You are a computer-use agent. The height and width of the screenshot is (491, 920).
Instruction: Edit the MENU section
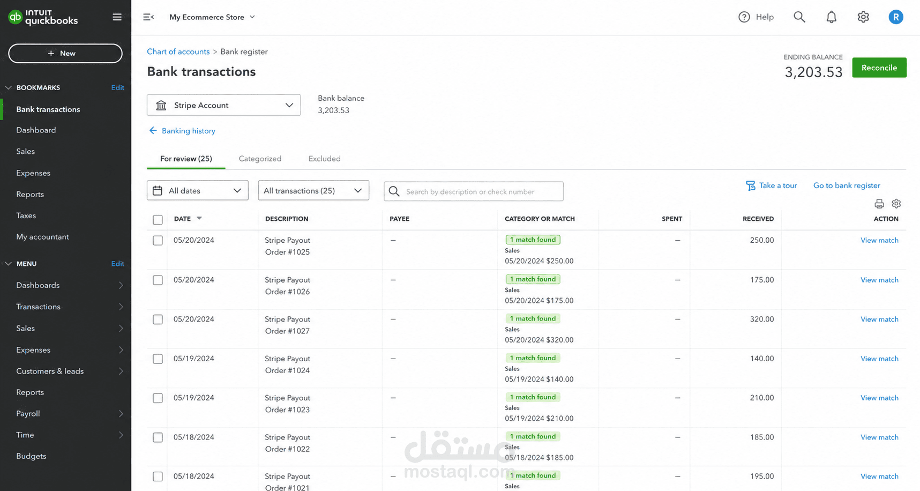point(117,264)
